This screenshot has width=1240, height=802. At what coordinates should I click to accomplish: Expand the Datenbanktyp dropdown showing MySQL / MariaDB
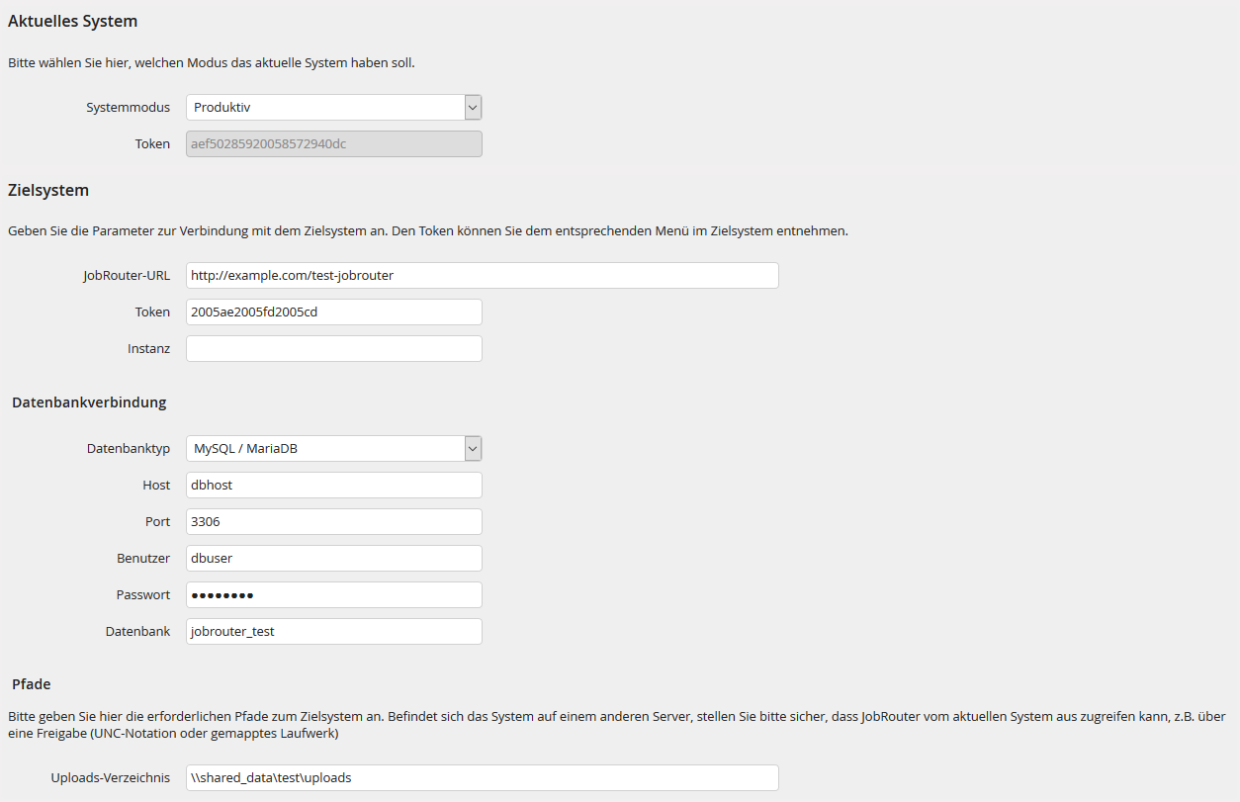[333, 449]
